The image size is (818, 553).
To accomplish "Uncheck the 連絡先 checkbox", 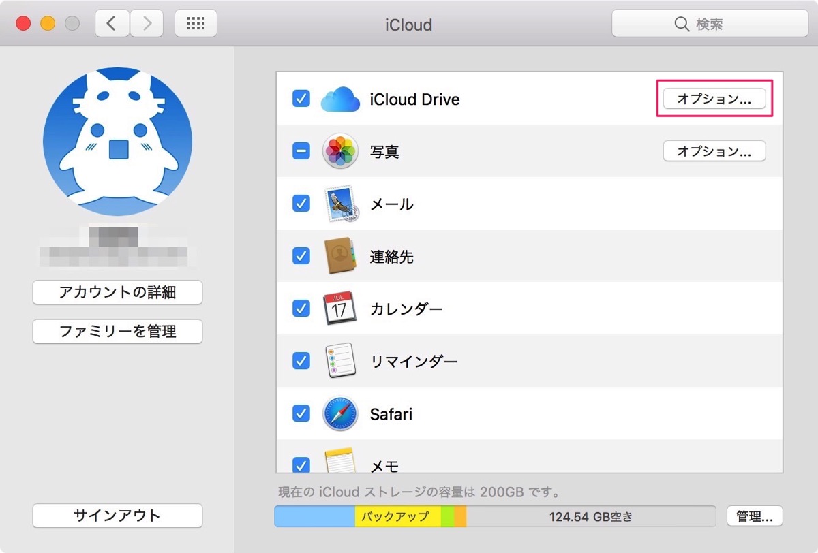I will click(301, 256).
